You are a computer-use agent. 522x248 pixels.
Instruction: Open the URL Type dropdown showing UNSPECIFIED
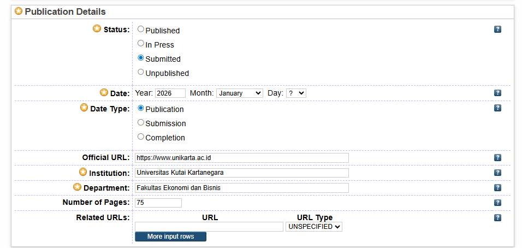coord(313,227)
